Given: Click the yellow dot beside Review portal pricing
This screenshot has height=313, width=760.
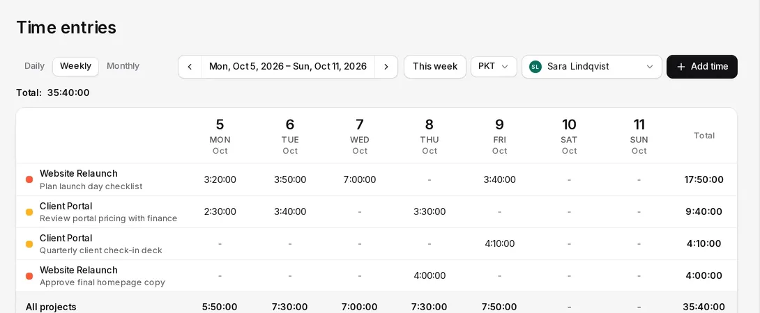Looking at the screenshot, I should [29, 212].
